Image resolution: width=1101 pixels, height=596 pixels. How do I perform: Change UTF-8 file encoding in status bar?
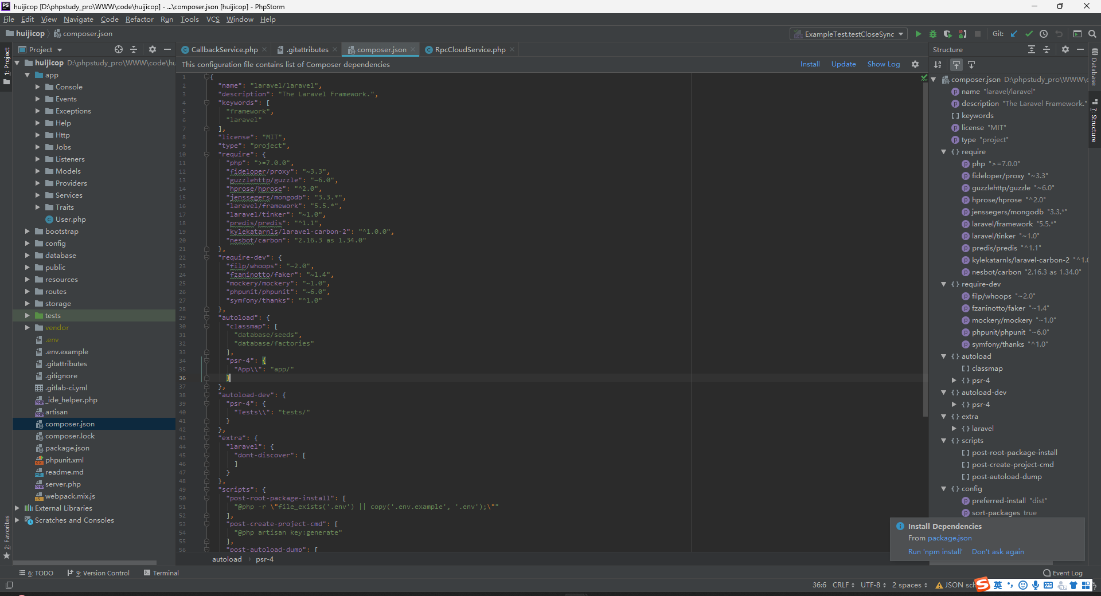click(873, 585)
